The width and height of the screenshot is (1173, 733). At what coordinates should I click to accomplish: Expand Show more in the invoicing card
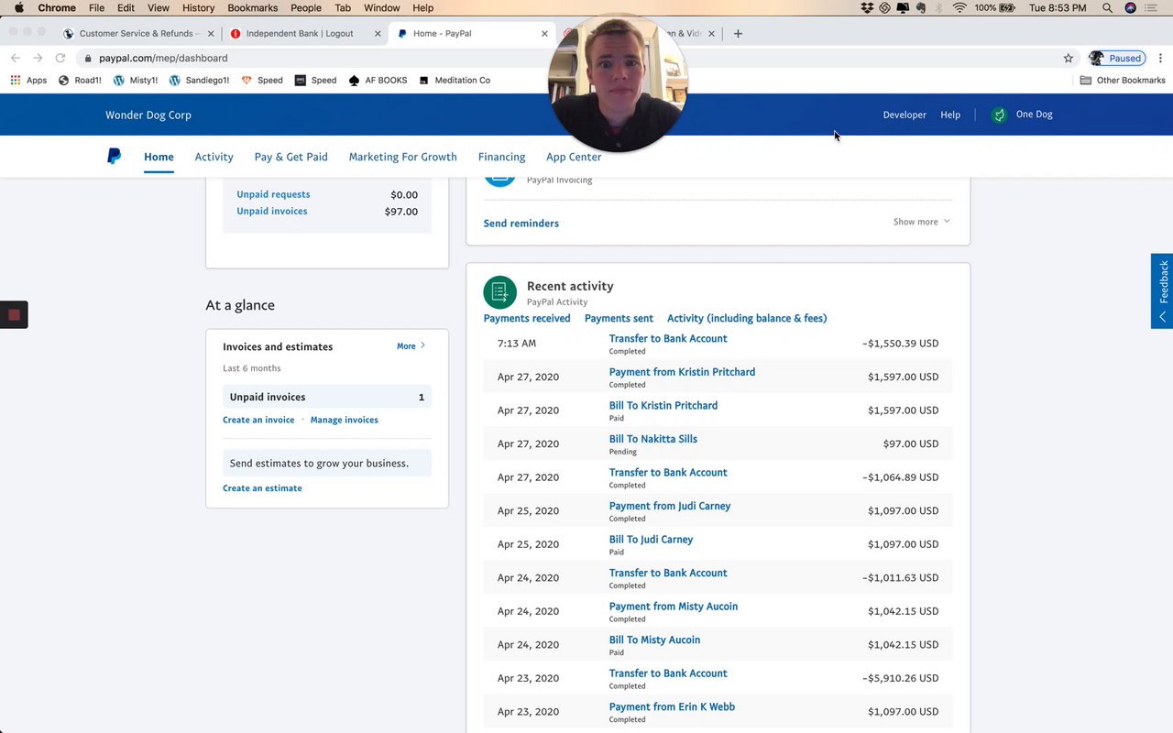pyautogui.click(x=921, y=222)
